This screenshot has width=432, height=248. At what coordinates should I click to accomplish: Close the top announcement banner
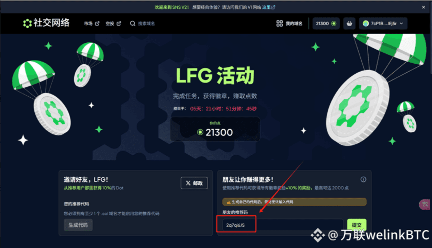tap(424, 7)
